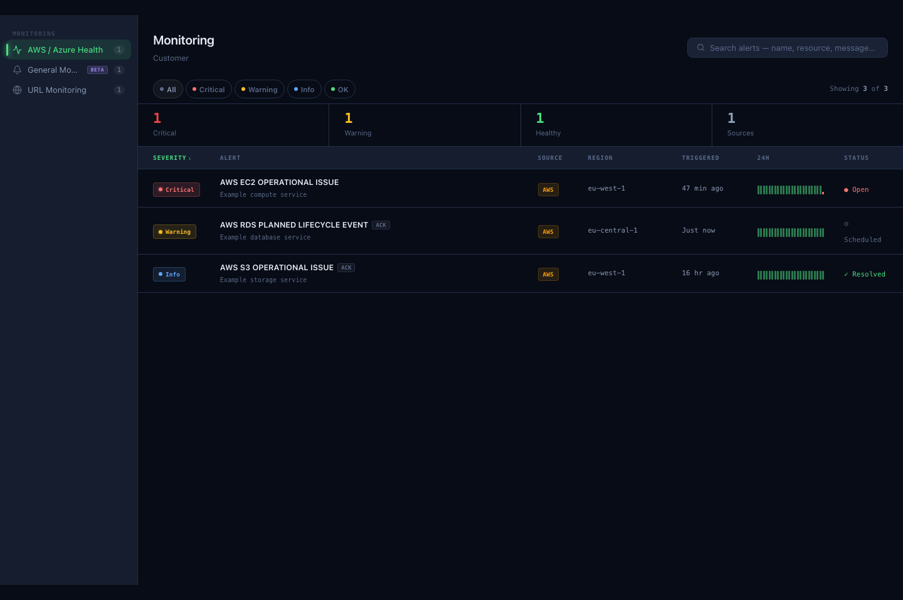903x600 pixels.
Task: Click the 16 hr ago triggered time
Action: click(700, 273)
